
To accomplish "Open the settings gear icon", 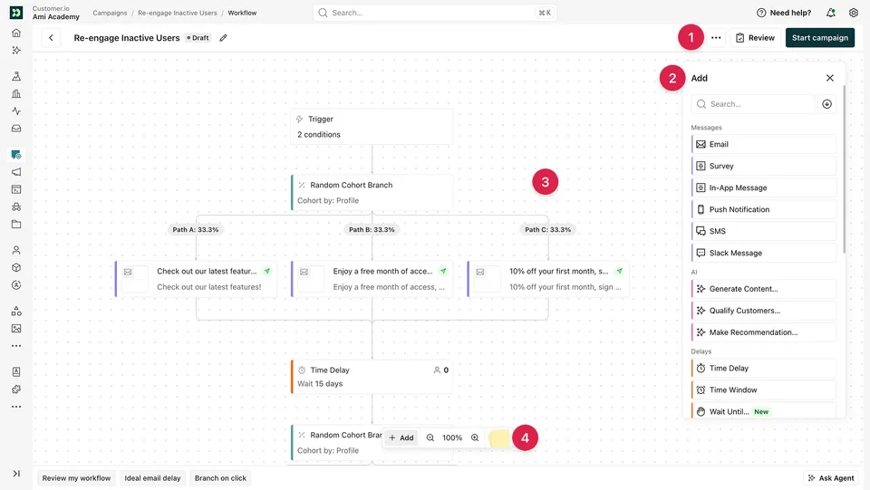I will pos(854,13).
